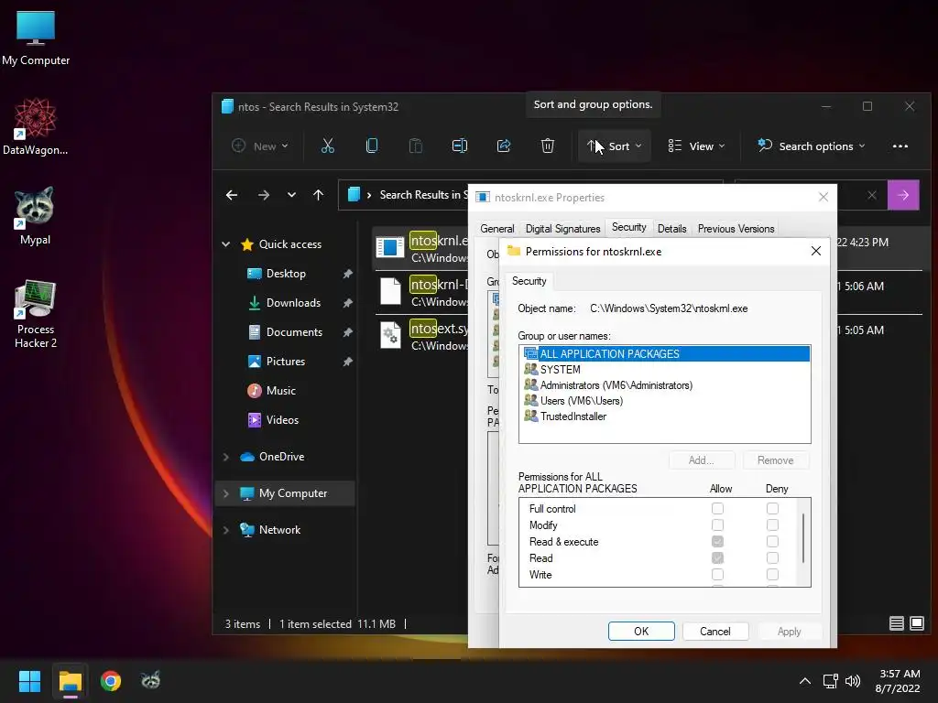Open Downloads in Quick access

[292, 302]
